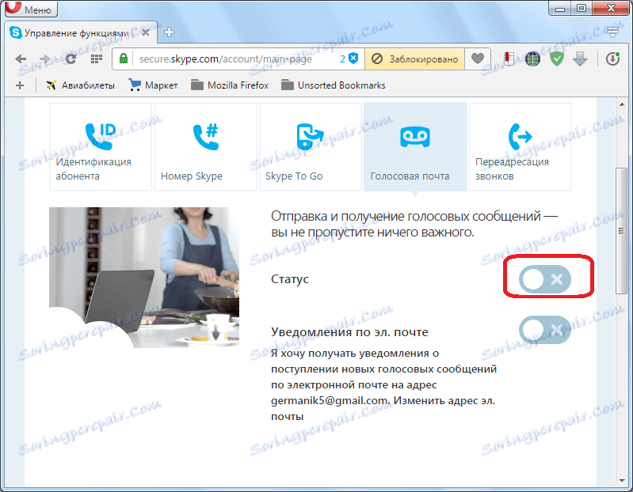Screen dimensions: 633x492
Task: Open the Авиабилеты bookmark
Action: pyautogui.click(x=80, y=85)
